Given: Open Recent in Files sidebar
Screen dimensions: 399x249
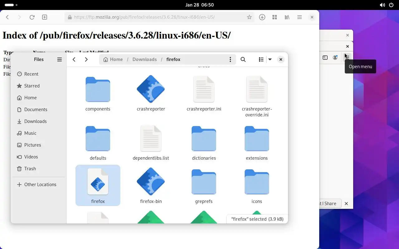Looking at the screenshot, I should click(x=39, y=74).
